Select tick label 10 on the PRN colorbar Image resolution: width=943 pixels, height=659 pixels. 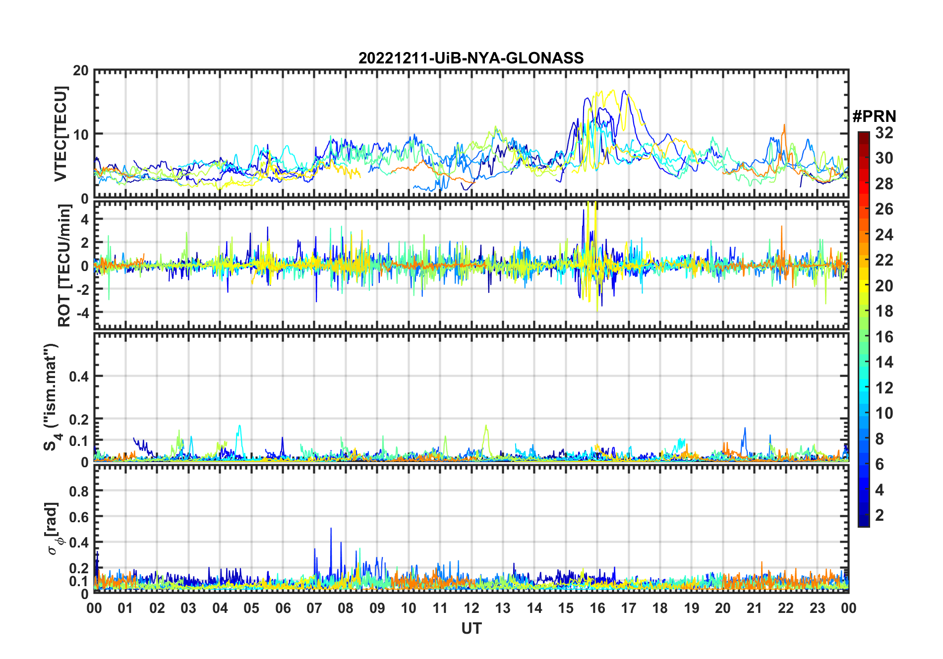884,413
